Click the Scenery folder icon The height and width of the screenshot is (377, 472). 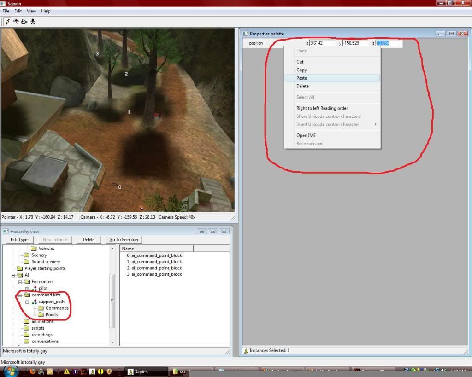(x=27, y=255)
